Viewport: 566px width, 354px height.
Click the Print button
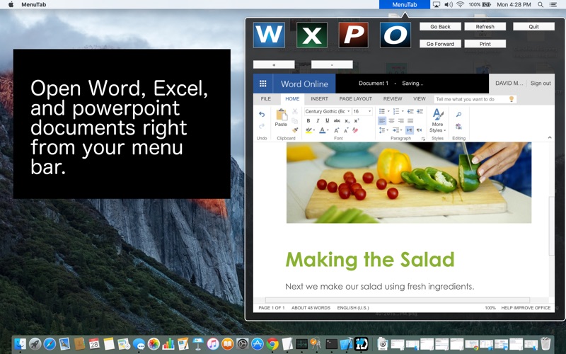(485, 44)
